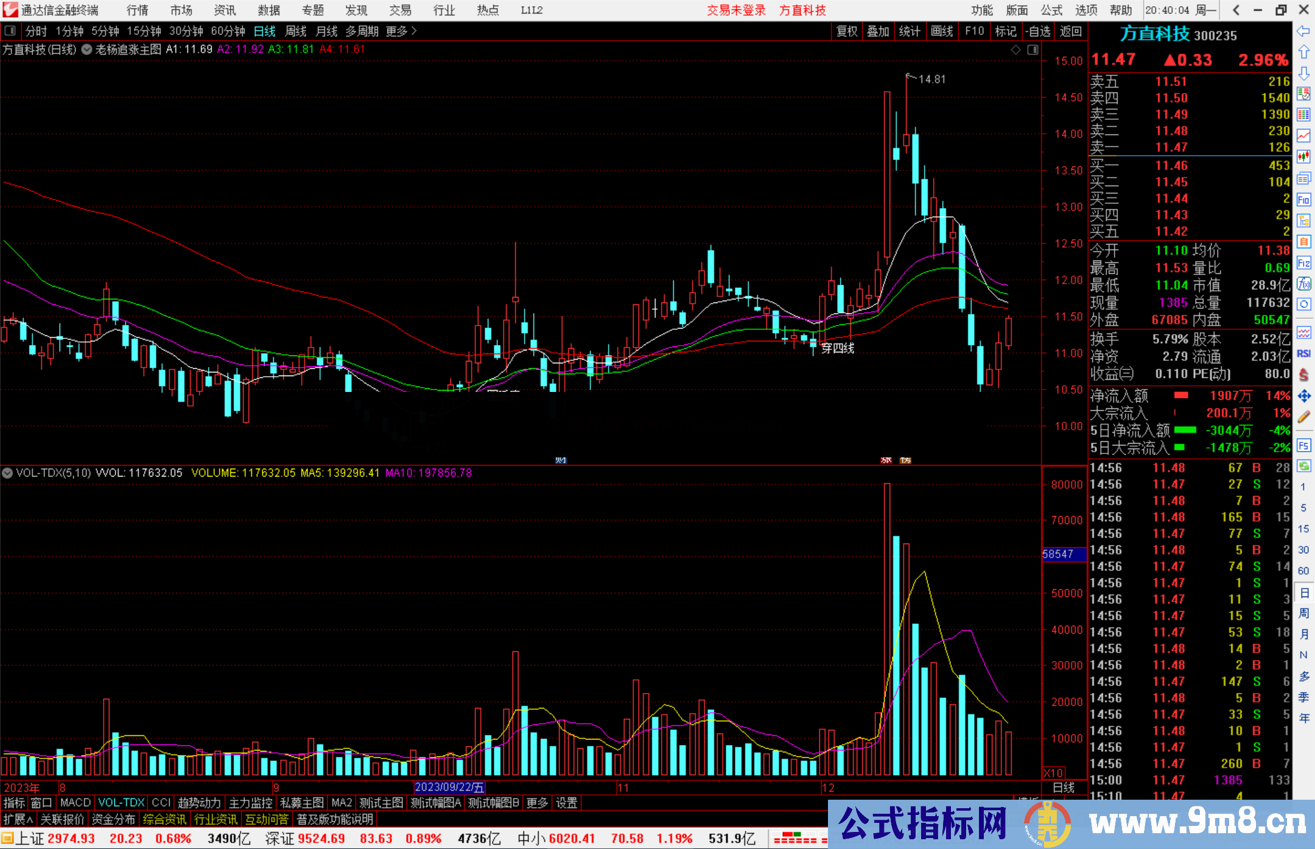Open the F12 trading sidebar icon
1315x849 pixels.
[1303, 263]
